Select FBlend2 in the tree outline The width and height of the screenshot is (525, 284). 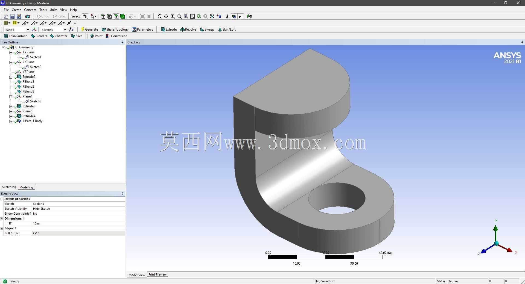28,87
